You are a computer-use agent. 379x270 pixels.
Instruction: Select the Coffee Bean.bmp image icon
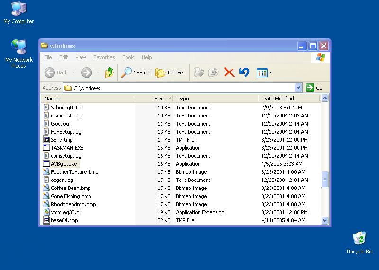46,188
